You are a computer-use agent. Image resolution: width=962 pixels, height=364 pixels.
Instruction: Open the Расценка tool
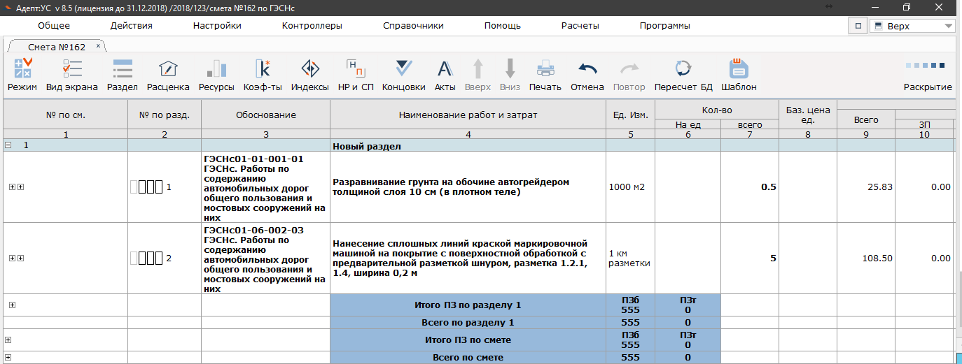click(x=168, y=75)
